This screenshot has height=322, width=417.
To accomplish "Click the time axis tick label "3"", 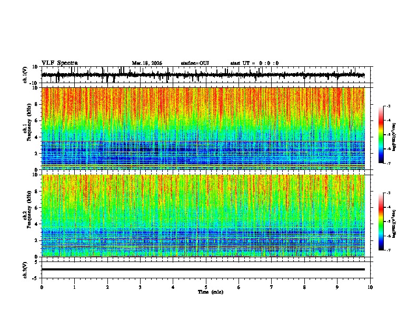I will 140,287.
